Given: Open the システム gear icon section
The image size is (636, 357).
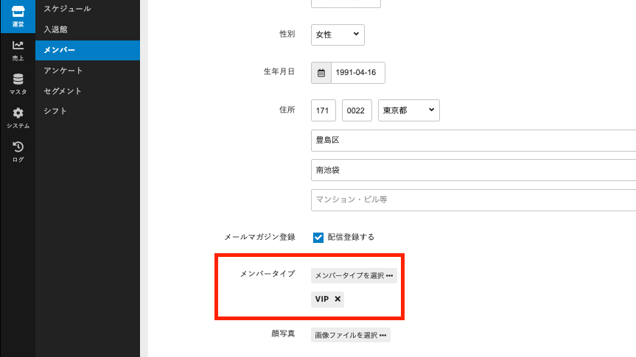Looking at the screenshot, I should coord(18,118).
